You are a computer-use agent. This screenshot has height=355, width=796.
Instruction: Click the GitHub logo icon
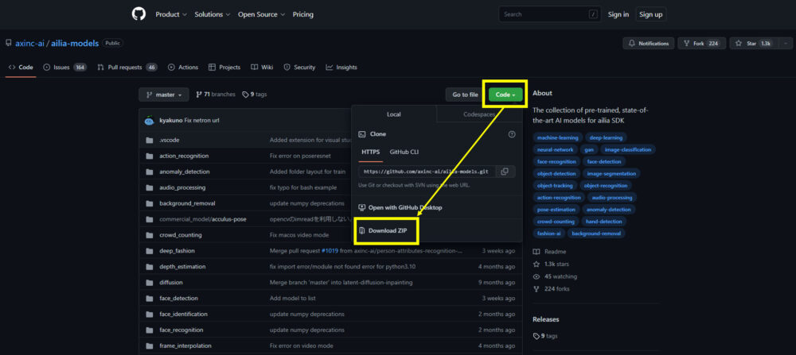139,14
